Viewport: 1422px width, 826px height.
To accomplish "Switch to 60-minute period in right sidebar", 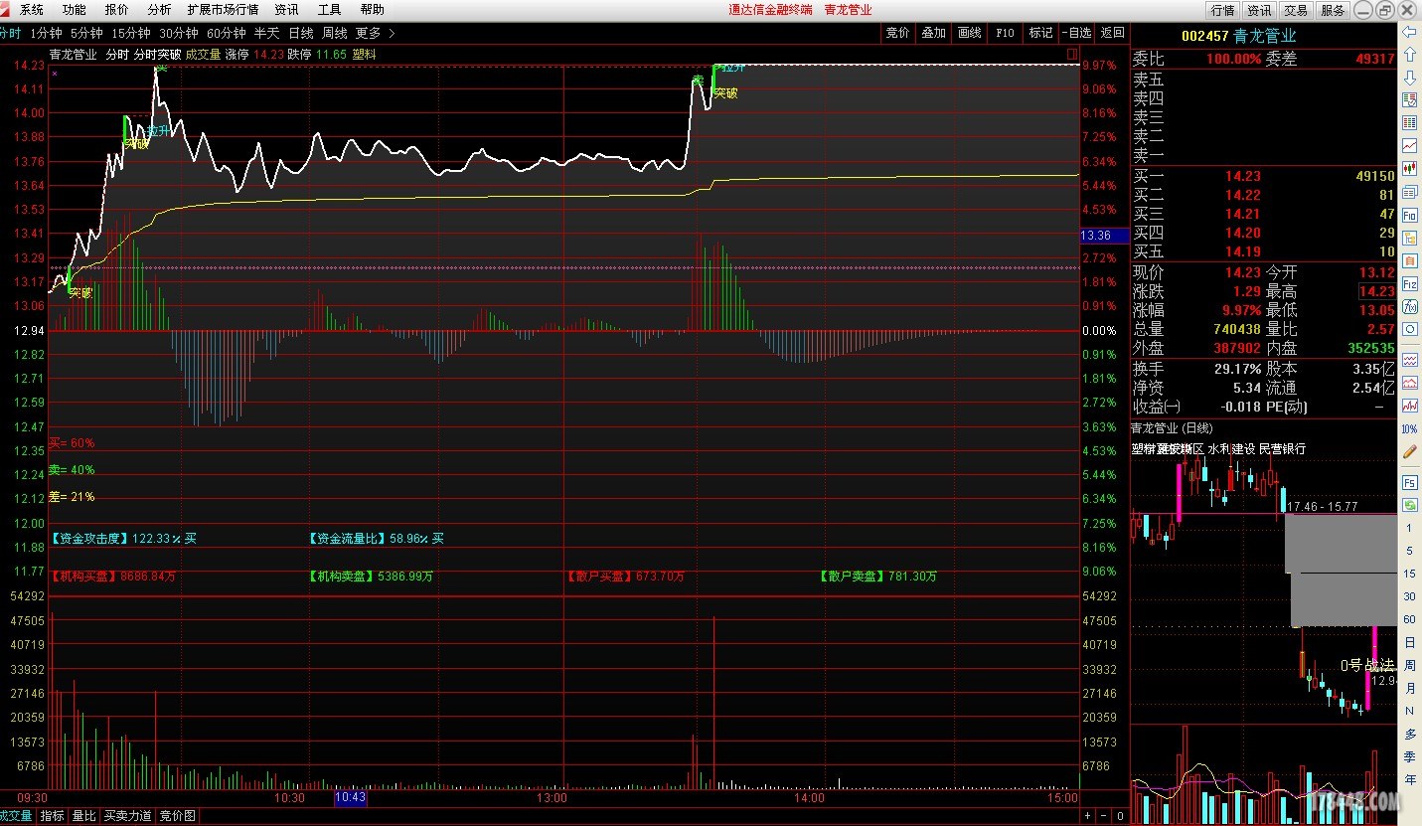I will 1409,619.
